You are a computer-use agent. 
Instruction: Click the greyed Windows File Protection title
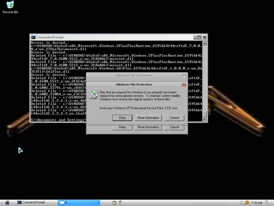[134, 75]
